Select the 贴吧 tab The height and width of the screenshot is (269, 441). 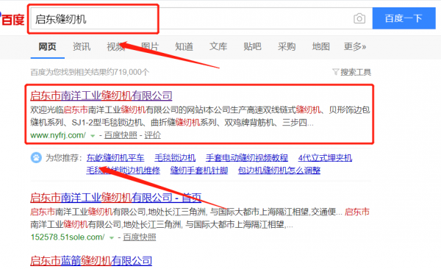tap(252, 46)
